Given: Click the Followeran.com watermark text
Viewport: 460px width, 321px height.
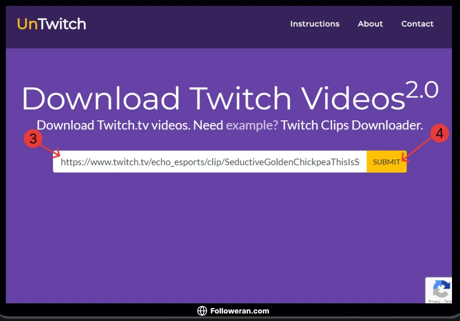Looking at the screenshot, I should [x=240, y=311].
